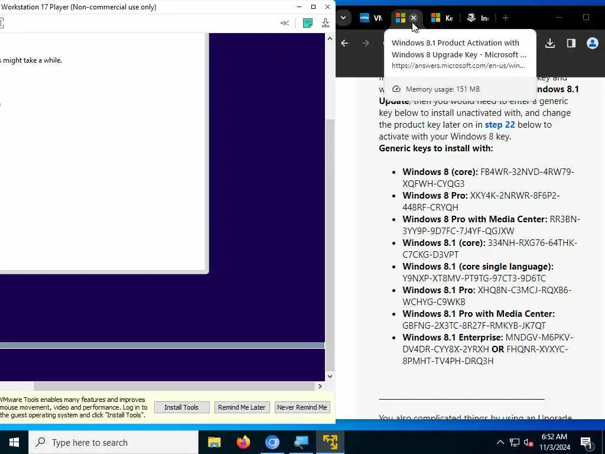
Task: Open Chrome profile avatar
Action: coord(592,43)
